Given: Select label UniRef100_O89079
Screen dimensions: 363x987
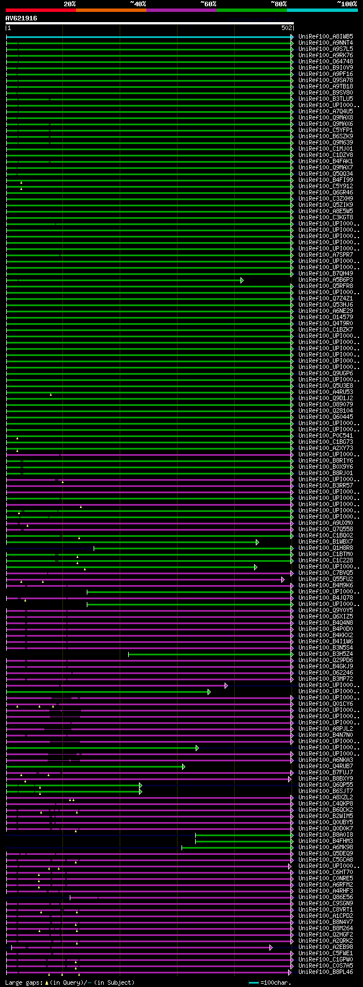Looking at the screenshot, I should click(x=326, y=405).
